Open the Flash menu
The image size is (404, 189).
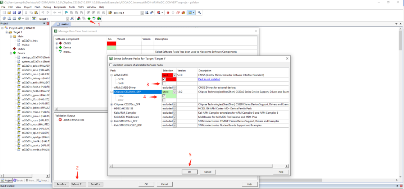pyautogui.click(x=38, y=7)
